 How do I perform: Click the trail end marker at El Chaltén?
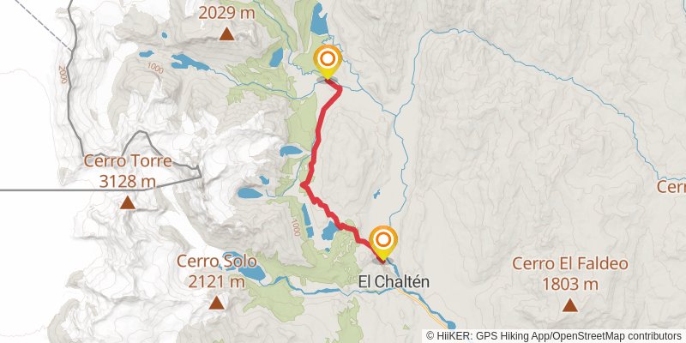pos(383,244)
